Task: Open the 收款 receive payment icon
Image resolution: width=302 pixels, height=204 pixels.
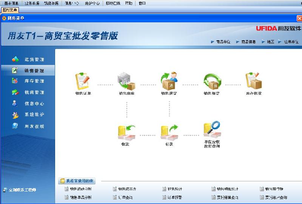Action: point(126,133)
